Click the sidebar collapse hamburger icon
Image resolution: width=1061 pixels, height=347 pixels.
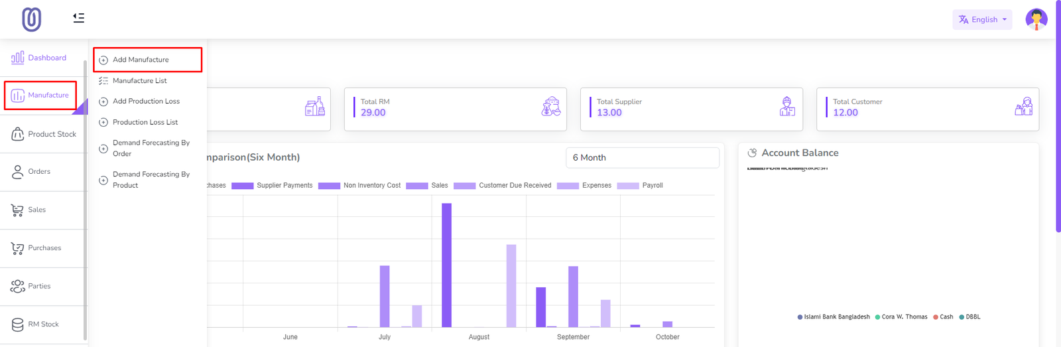(x=78, y=18)
